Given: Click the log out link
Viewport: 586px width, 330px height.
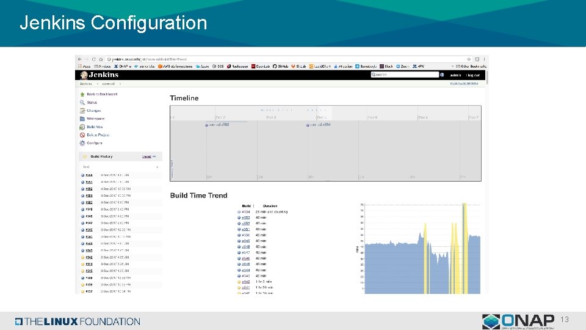Looking at the screenshot, I should coord(472,75).
